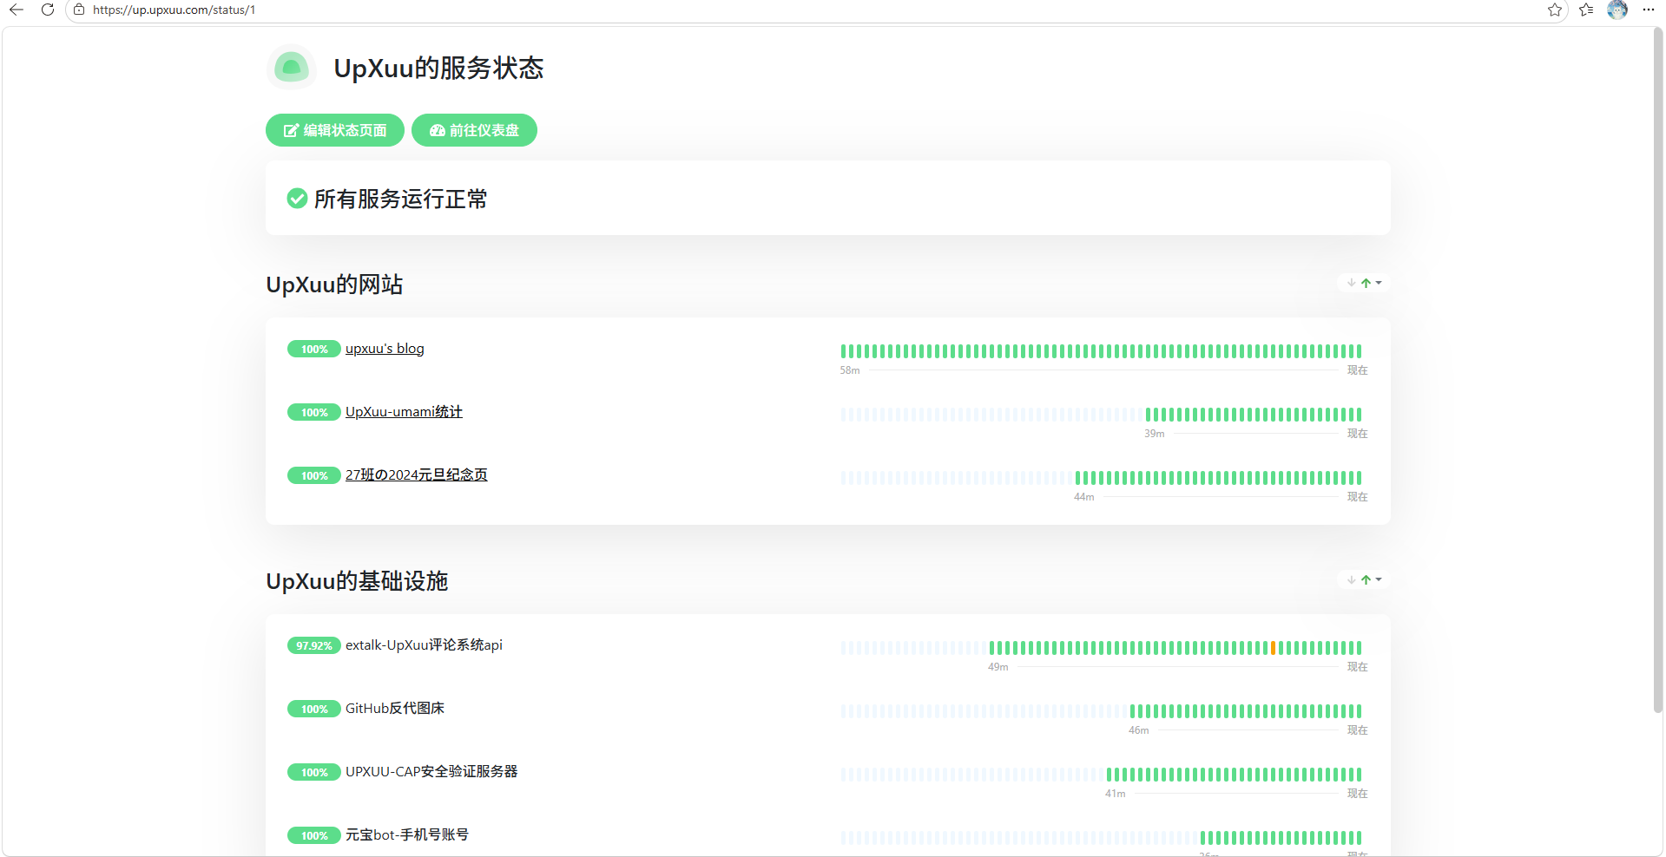Click the orange heartbeat bar in extalk row
This screenshot has width=1666, height=857.
click(x=1273, y=648)
